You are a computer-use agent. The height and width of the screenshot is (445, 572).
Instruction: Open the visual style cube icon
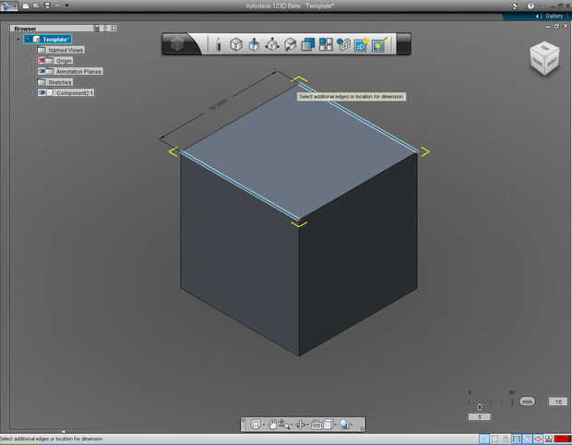(328, 424)
